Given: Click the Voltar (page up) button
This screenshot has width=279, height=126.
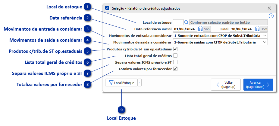Looking at the screenshot, I should tap(226, 85).
